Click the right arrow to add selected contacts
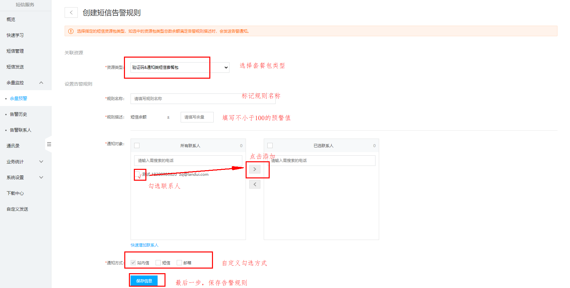Screen dimensions: 570x288 (x=255, y=169)
